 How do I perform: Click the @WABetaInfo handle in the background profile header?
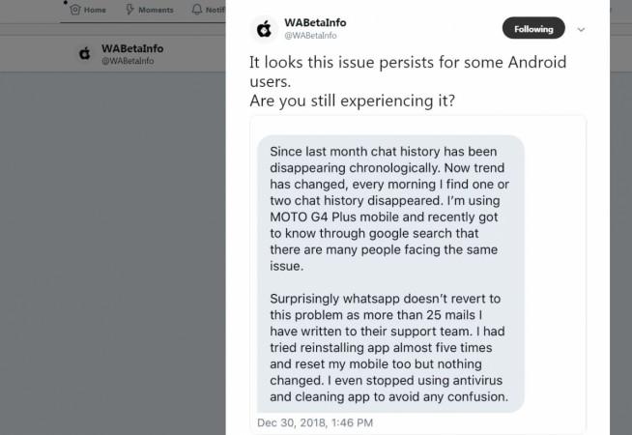click(x=128, y=61)
